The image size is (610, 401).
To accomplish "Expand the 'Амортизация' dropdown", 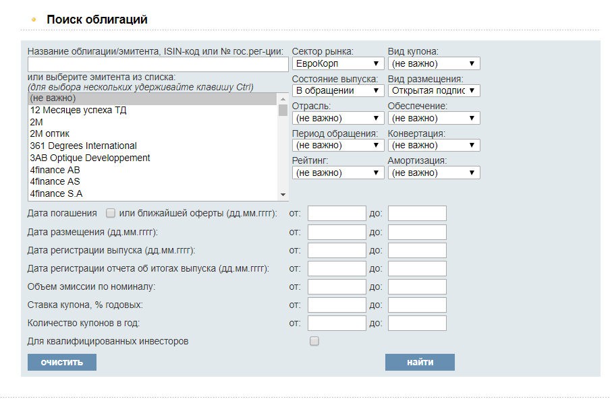I will tap(434, 173).
